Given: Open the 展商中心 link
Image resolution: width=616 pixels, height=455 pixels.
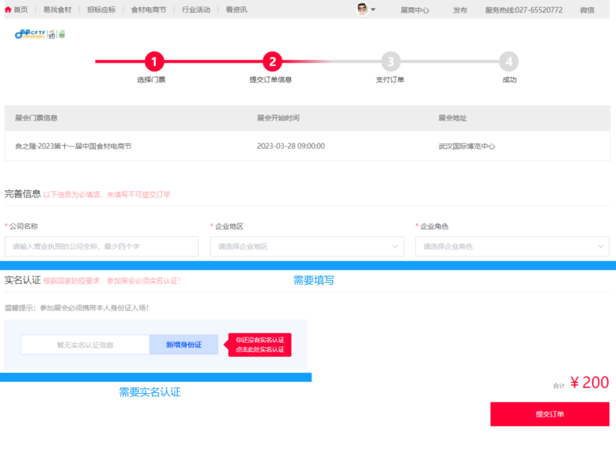Looking at the screenshot, I should 415,10.
